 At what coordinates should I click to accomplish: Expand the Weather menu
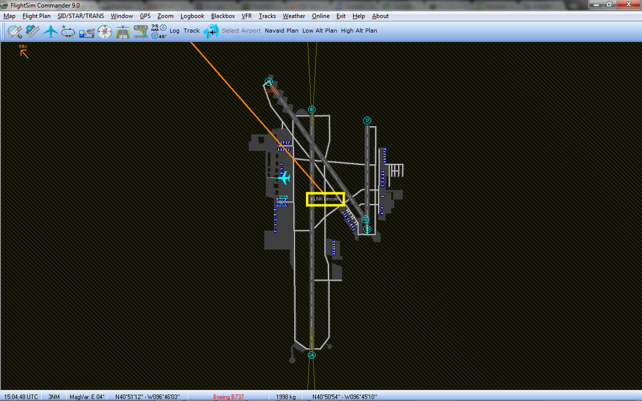293,16
